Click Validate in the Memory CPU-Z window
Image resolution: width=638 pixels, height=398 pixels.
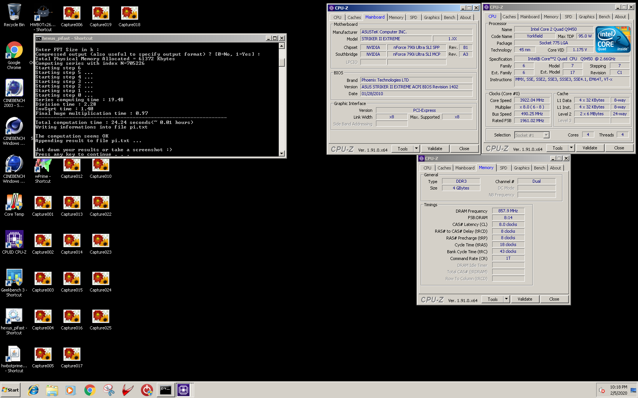click(x=525, y=299)
